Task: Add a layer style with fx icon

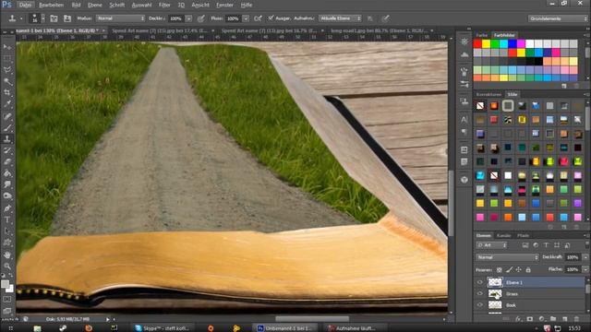Action: pyautogui.click(x=518, y=319)
